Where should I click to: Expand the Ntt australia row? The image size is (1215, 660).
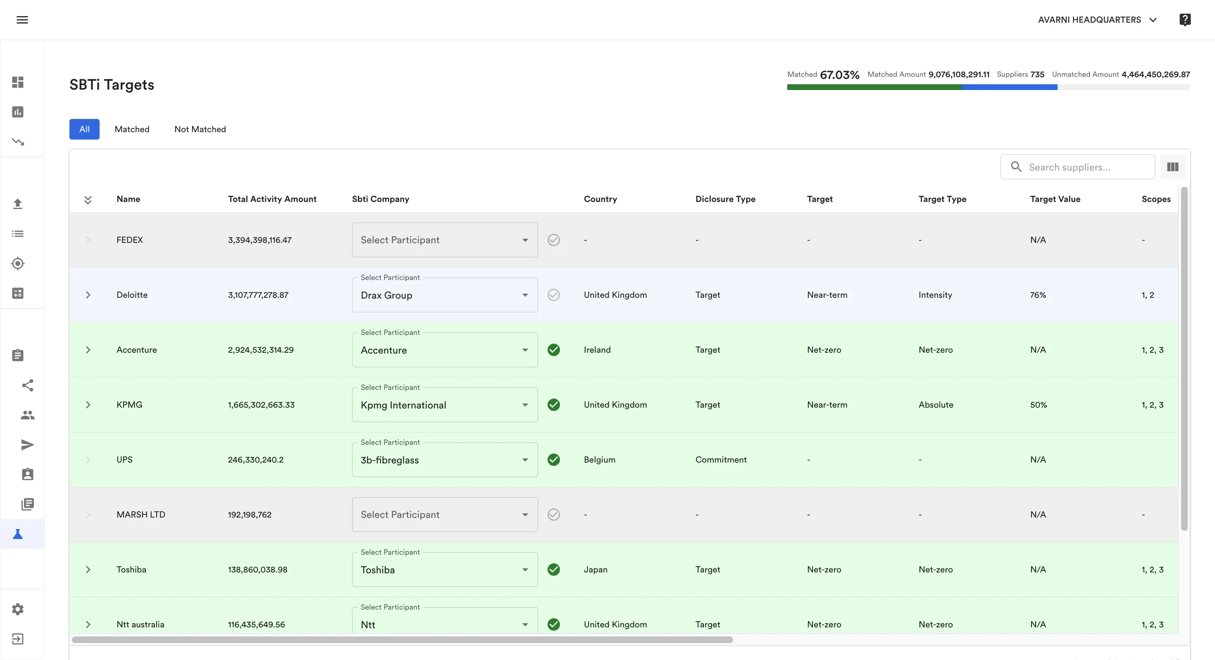88,624
